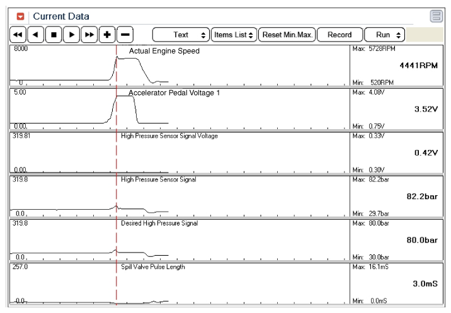This screenshot has width=451, height=313.
Task: Start recording with the Record button
Action: (340, 35)
